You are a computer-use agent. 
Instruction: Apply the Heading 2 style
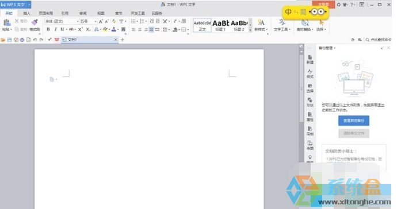tap(239, 25)
